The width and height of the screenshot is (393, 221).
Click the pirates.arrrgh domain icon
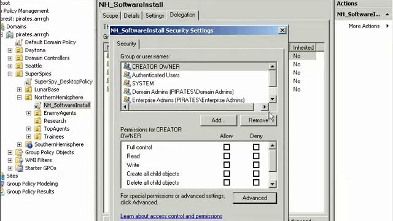(10, 34)
